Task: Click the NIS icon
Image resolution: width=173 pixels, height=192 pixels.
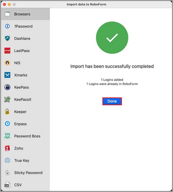Action: tap(7, 63)
